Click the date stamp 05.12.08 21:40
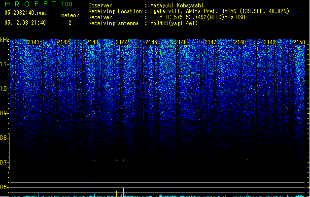The image size is (310, 197). click(x=25, y=23)
